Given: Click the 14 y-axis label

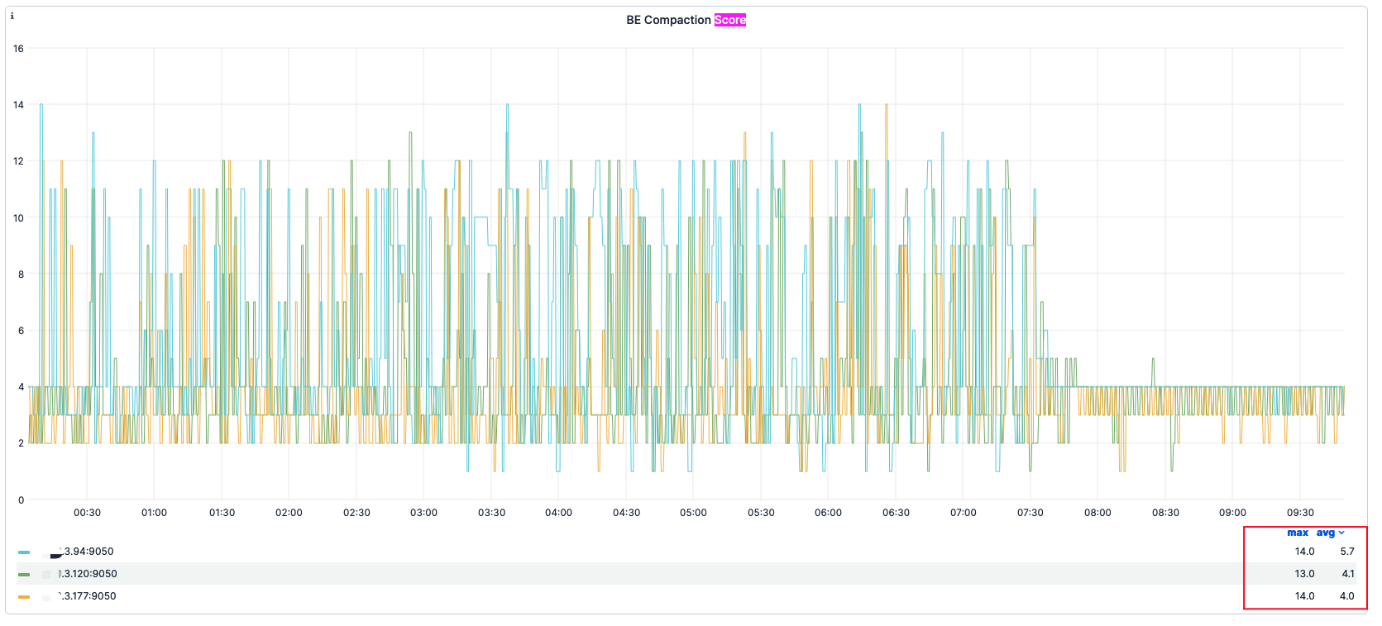Looking at the screenshot, I should (18, 105).
